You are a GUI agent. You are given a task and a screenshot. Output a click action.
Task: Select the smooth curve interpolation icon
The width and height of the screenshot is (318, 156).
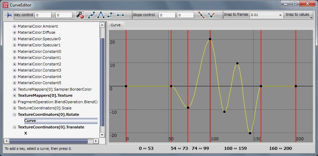pyautogui.click(x=91, y=15)
